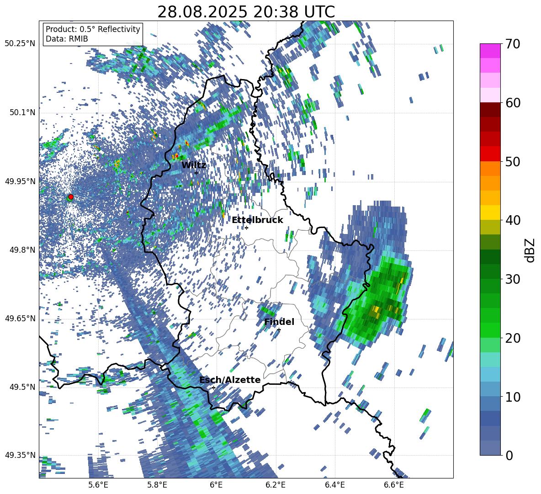Click the longitude label 5.8°E
541x494 pixels.
[157, 485]
